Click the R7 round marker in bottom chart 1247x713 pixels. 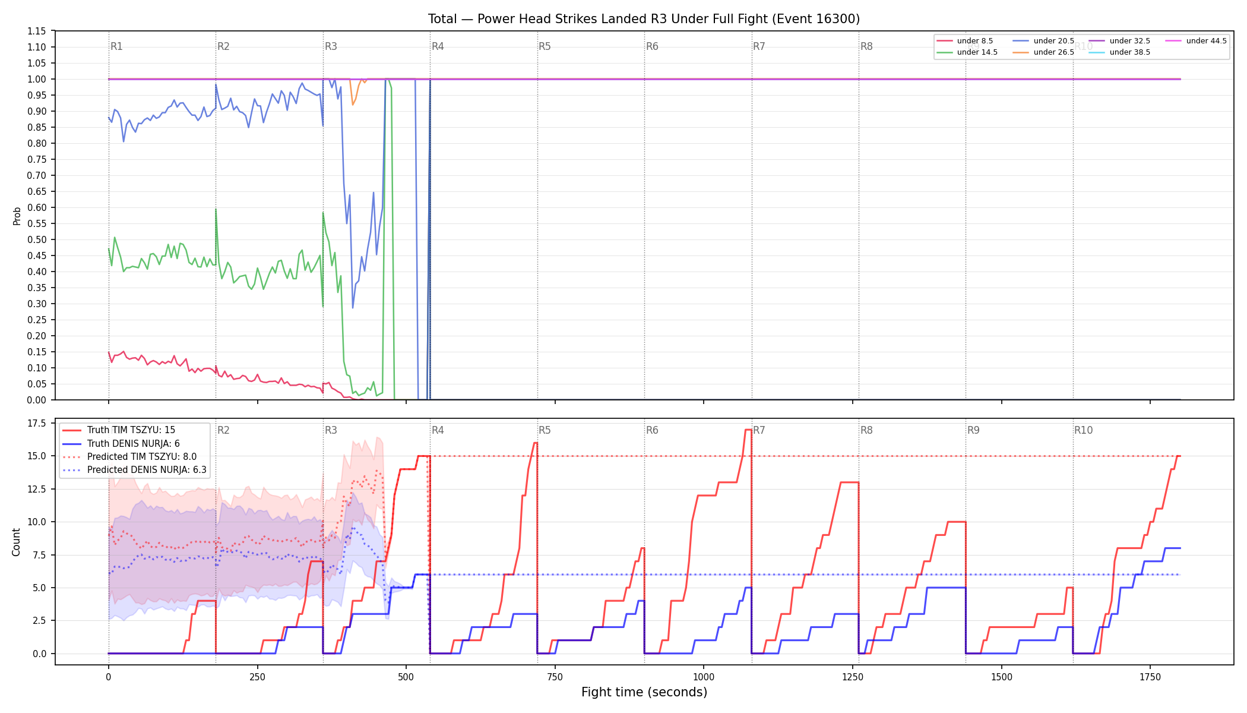pos(759,430)
